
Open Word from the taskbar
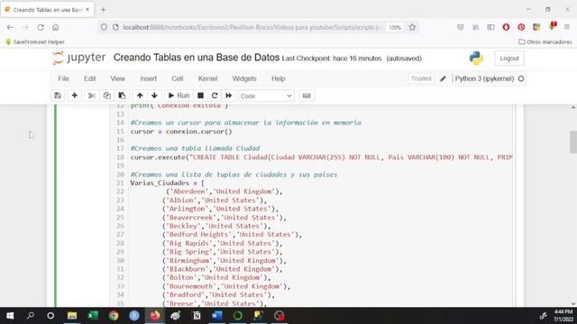[x=217, y=316]
